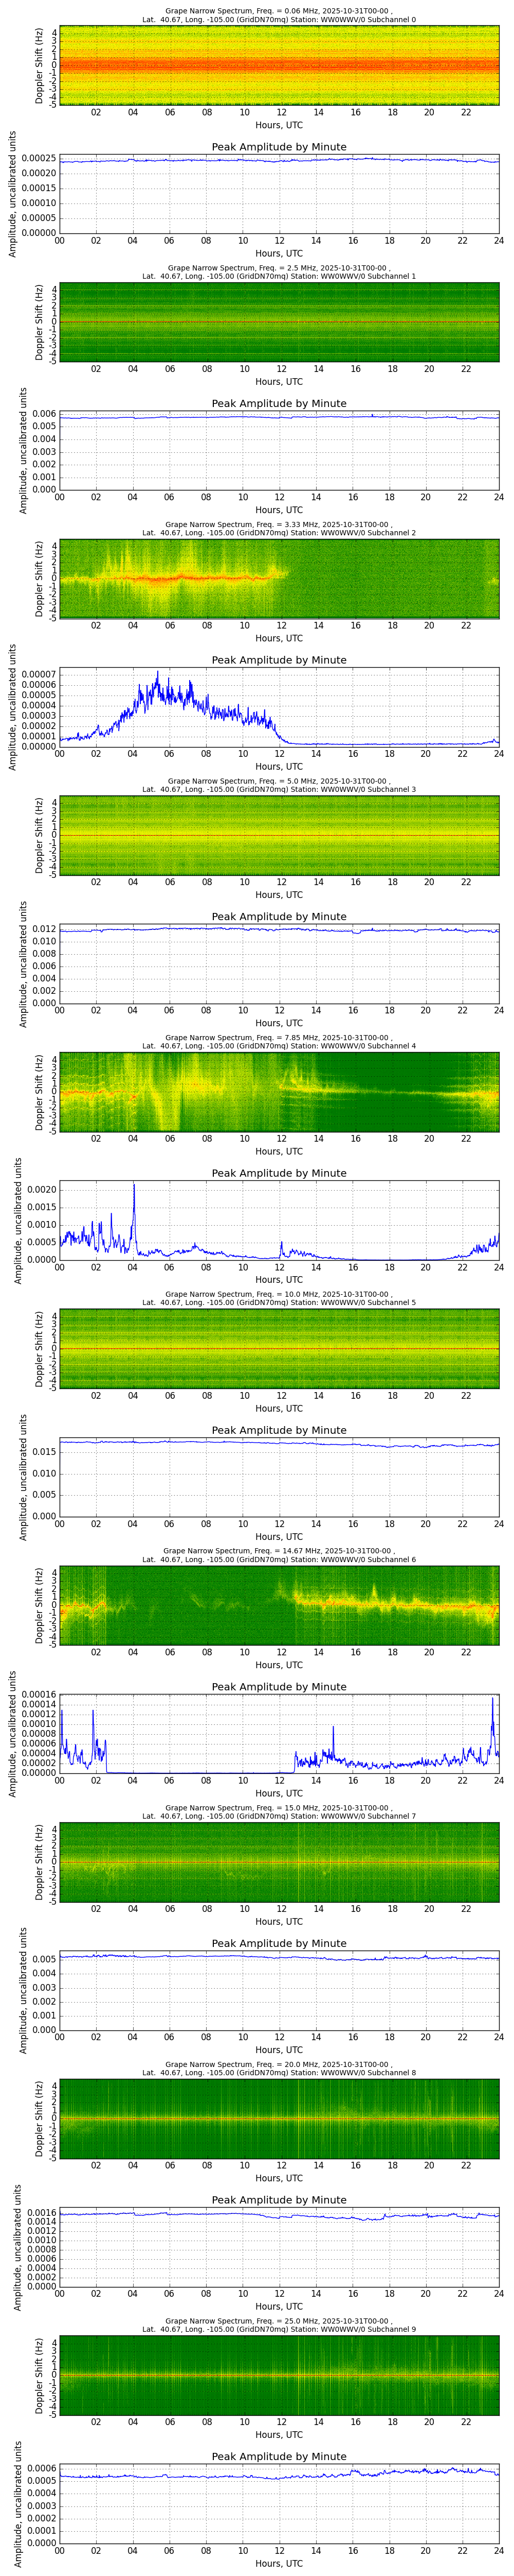514x2576 pixels.
Task: Click the 15.0 MHz Subchannel 7 spectrum title
Action: click(x=279, y=1812)
